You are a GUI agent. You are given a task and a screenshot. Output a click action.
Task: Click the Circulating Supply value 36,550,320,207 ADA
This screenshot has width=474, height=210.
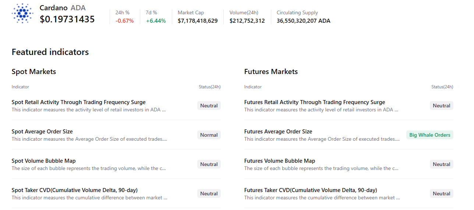pyautogui.click(x=304, y=21)
